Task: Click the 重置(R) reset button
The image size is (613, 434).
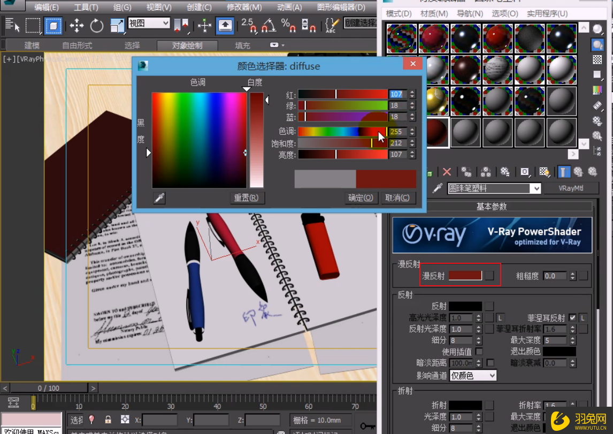Action: click(246, 198)
